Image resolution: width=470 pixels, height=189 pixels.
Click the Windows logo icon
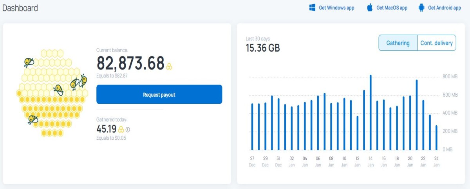click(x=312, y=8)
